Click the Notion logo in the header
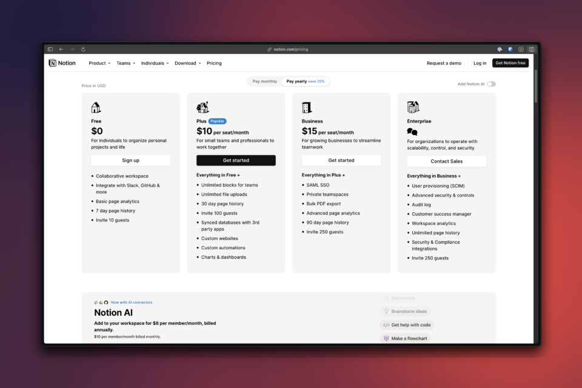 tap(62, 63)
